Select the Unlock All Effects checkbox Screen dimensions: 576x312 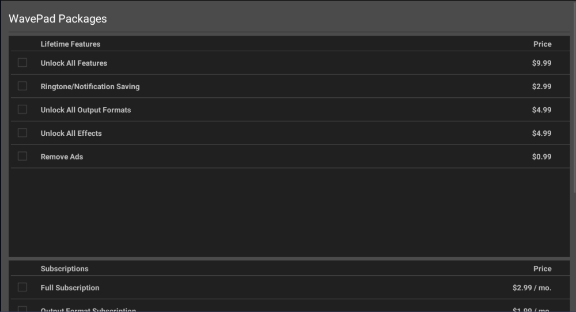click(22, 133)
